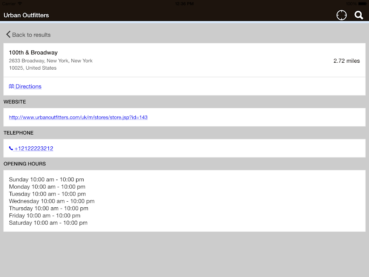
Task: Select the Sunday opening hours row
Action: click(46, 180)
